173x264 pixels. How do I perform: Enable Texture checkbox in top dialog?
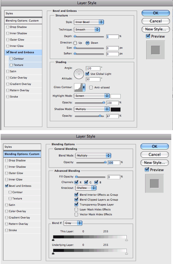pyautogui.click(x=11, y=65)
